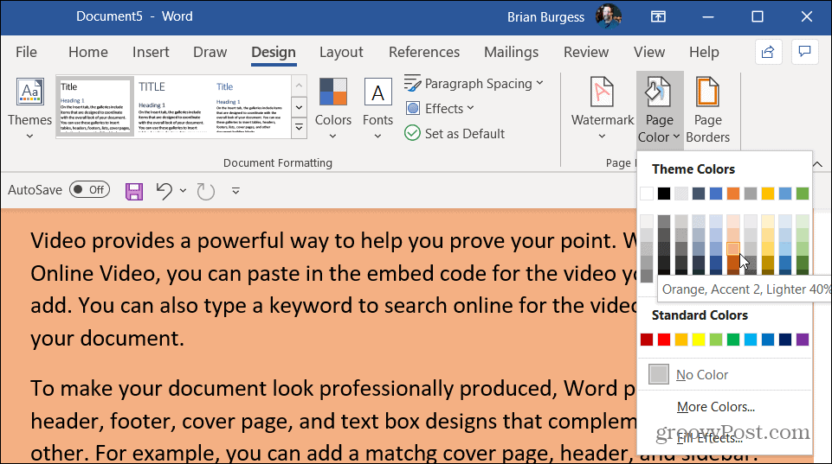Open the Review tab
Image resolution: width=832 pixels, height=464 pixels.
coord(586,52)
